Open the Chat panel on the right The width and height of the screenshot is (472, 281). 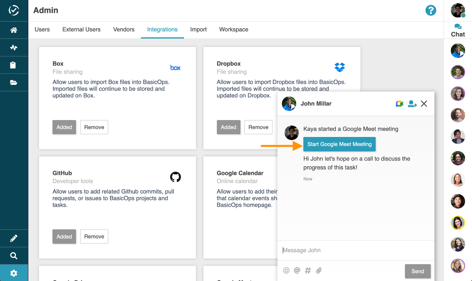458,30
